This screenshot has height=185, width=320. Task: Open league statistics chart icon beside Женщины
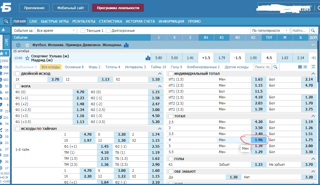pos(126,45)
